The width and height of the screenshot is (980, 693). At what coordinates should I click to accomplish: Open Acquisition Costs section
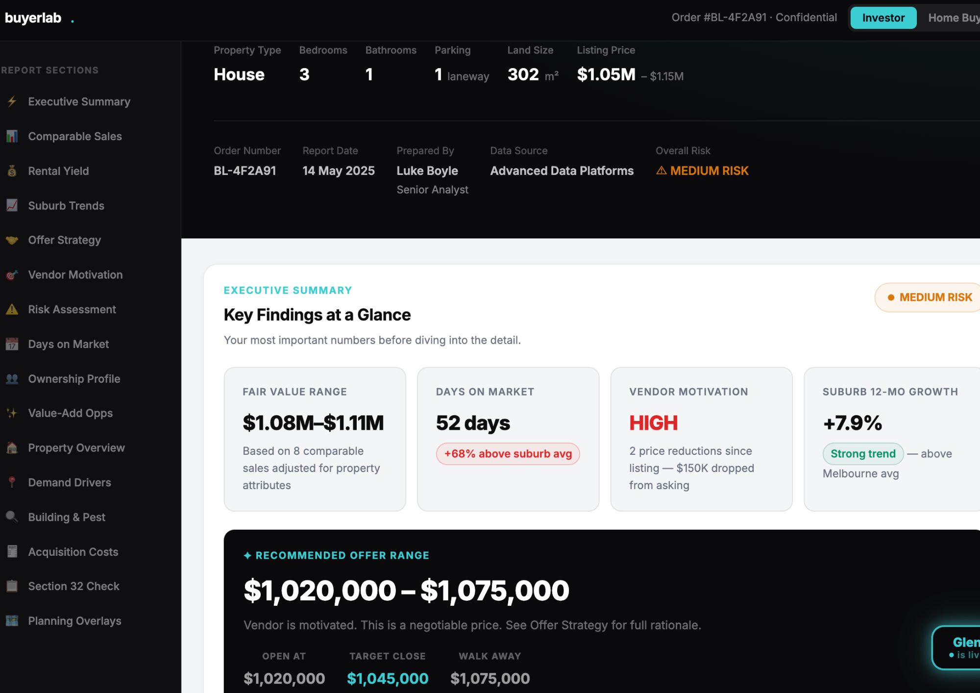(x=73, y=552)
